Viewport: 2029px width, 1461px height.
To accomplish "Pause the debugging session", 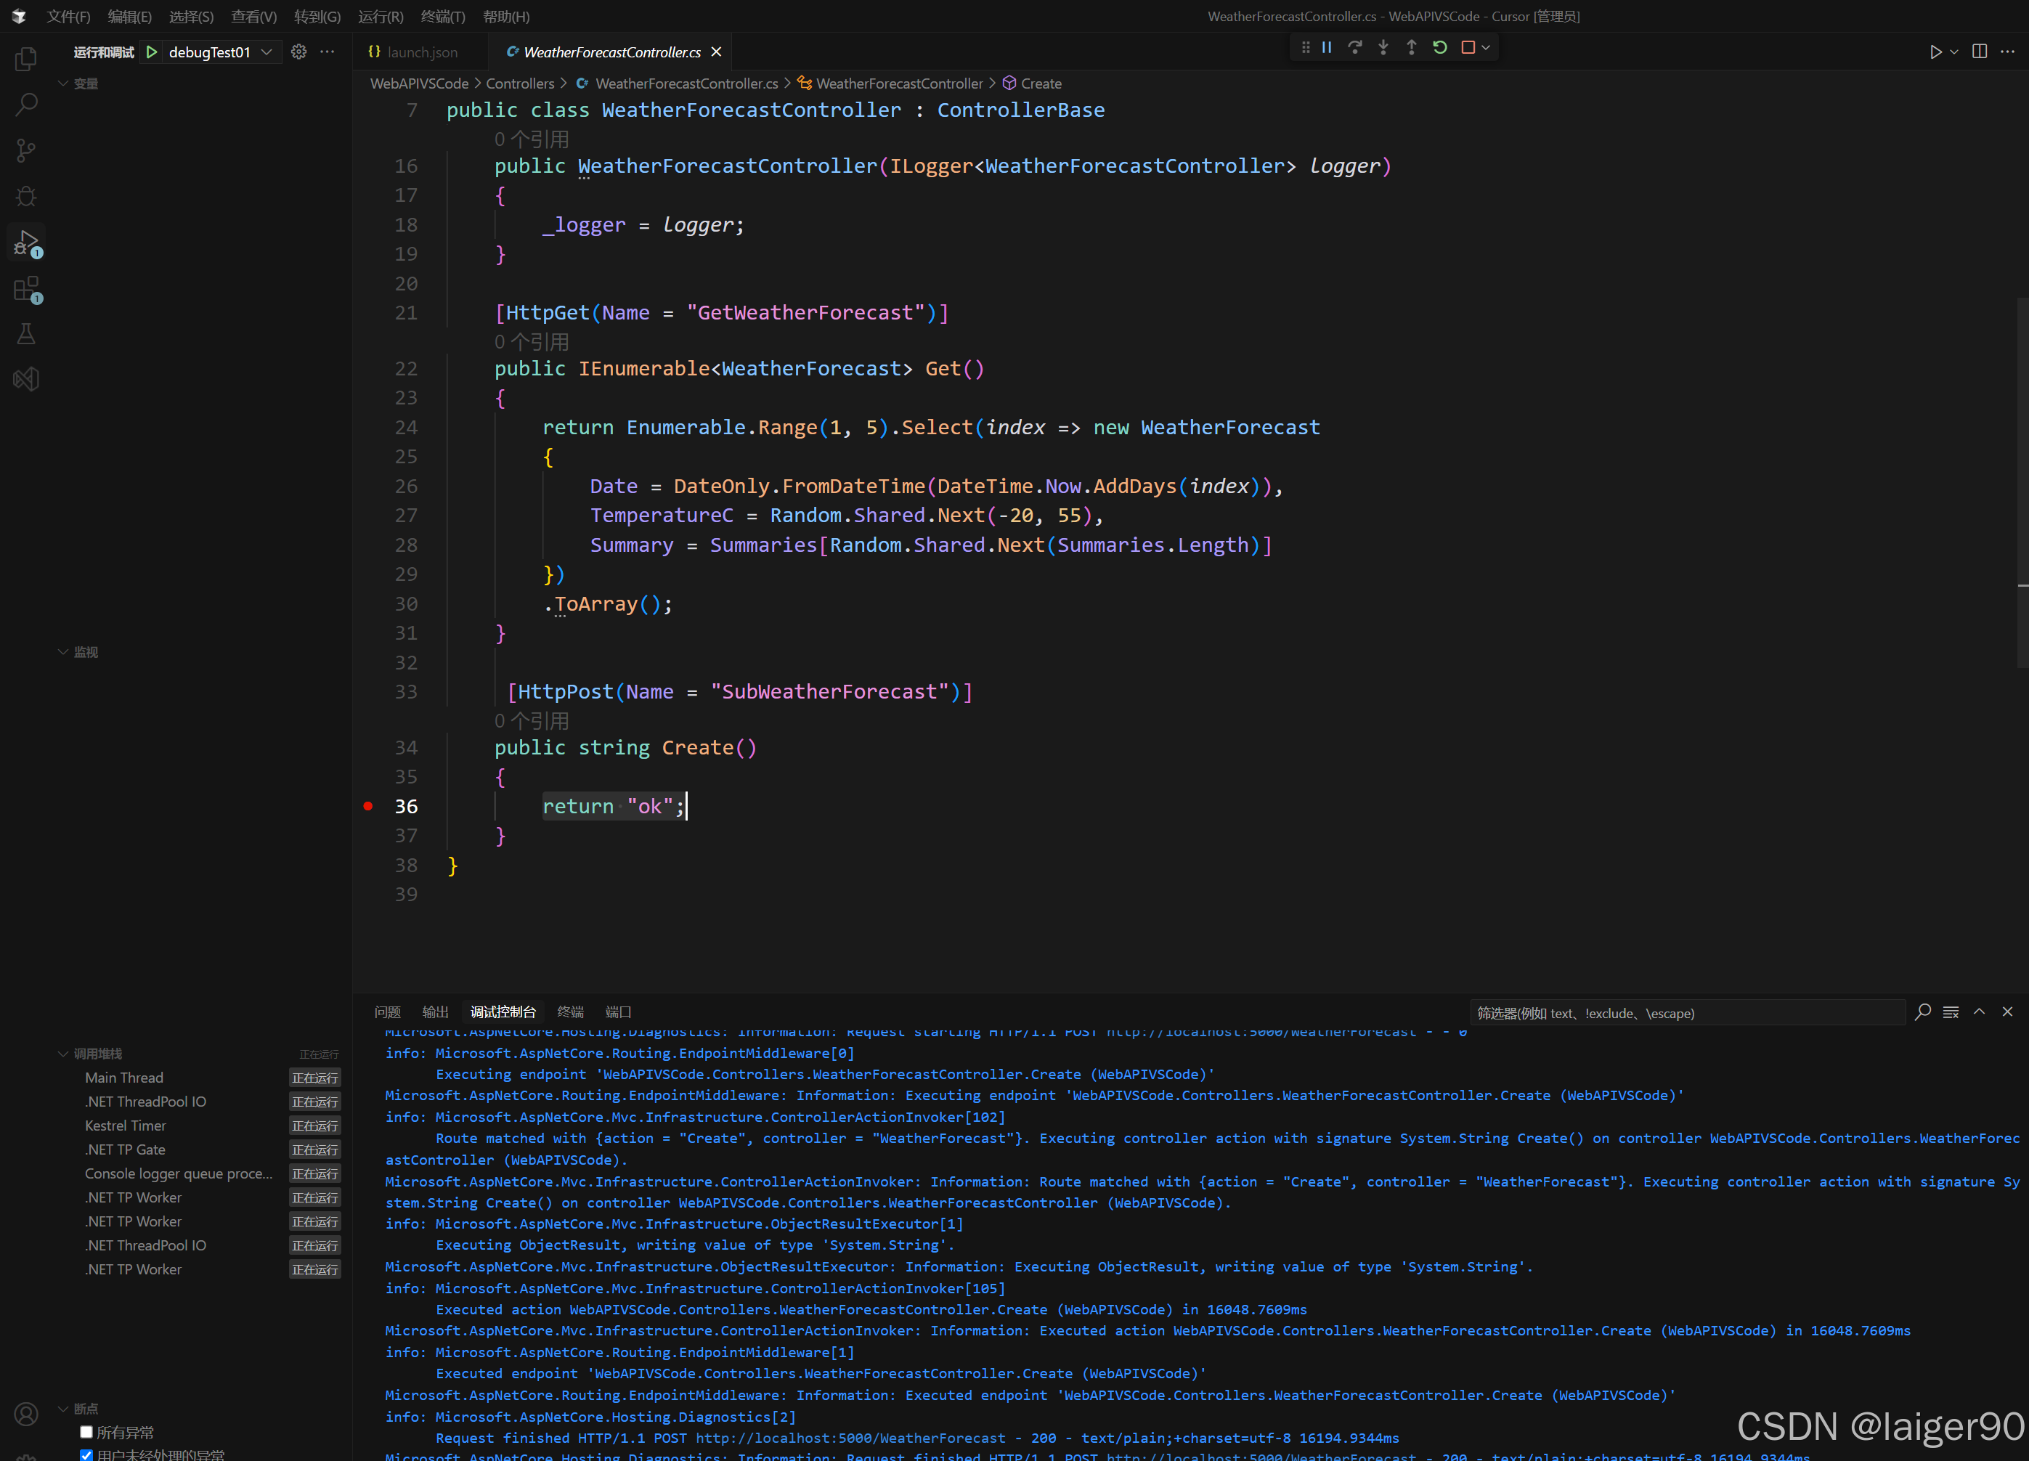I will [x=1327, y=47].
